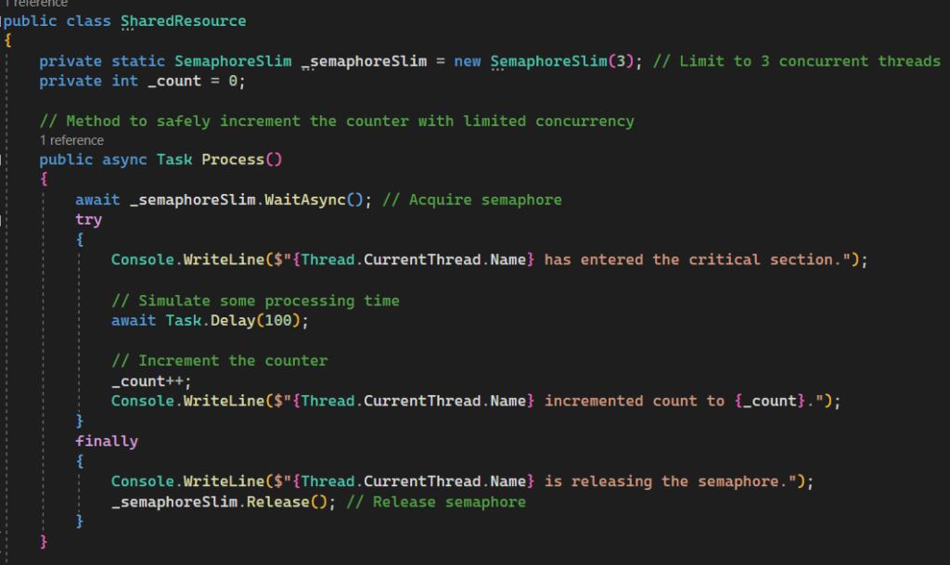Click the SharedResource class name
Image resolution: width=950 pixels, height=565 pixels.
tap(184, 20)
